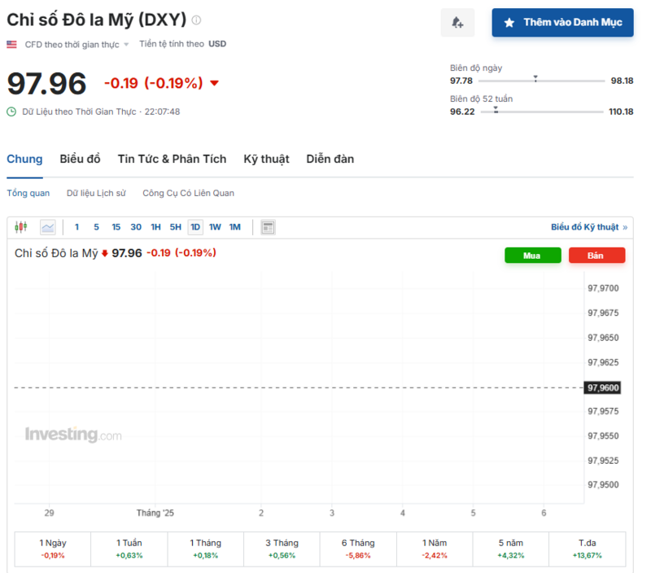Switch to candlestick chart type
Image resolution: width=651 pixels, height=573 pixels.
pos(21,227)
